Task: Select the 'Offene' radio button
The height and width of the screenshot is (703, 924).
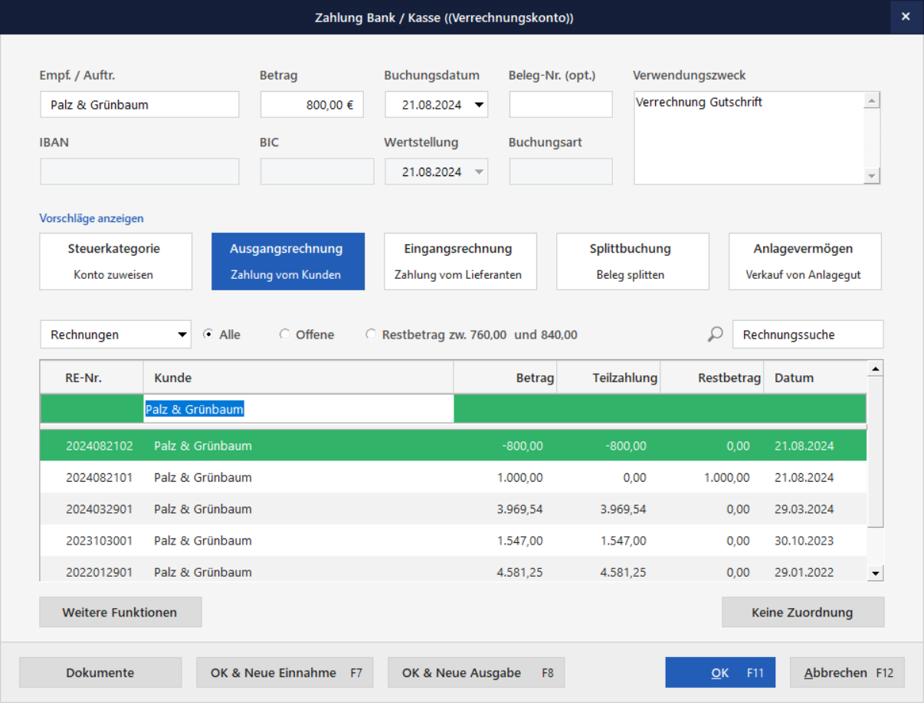Action: point(285,335)
